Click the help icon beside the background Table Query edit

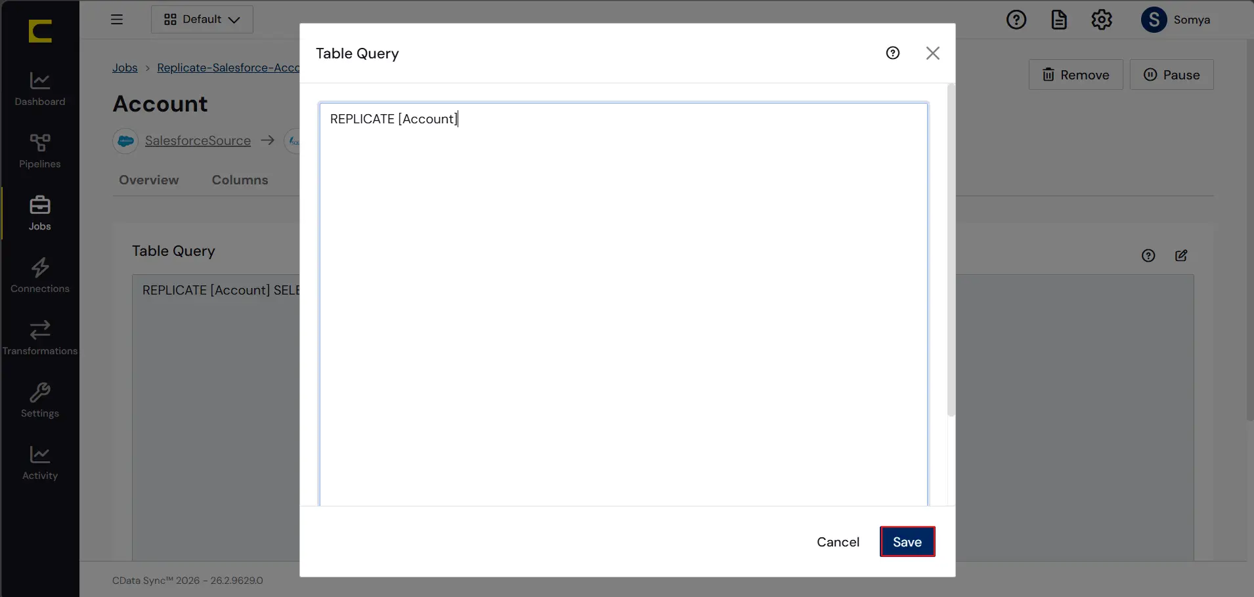click(1148, 256)
